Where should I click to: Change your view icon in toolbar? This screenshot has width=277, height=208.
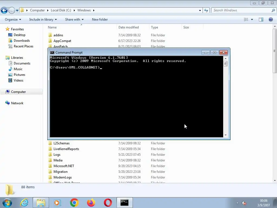[246, 19]
